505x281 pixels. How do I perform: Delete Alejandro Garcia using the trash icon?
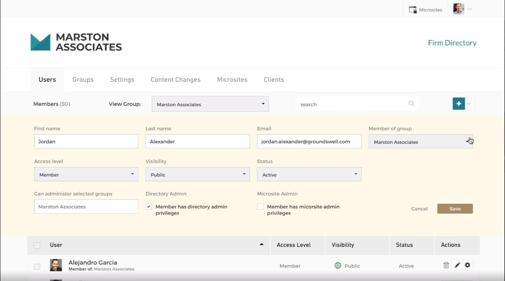(x=446, y=265)
